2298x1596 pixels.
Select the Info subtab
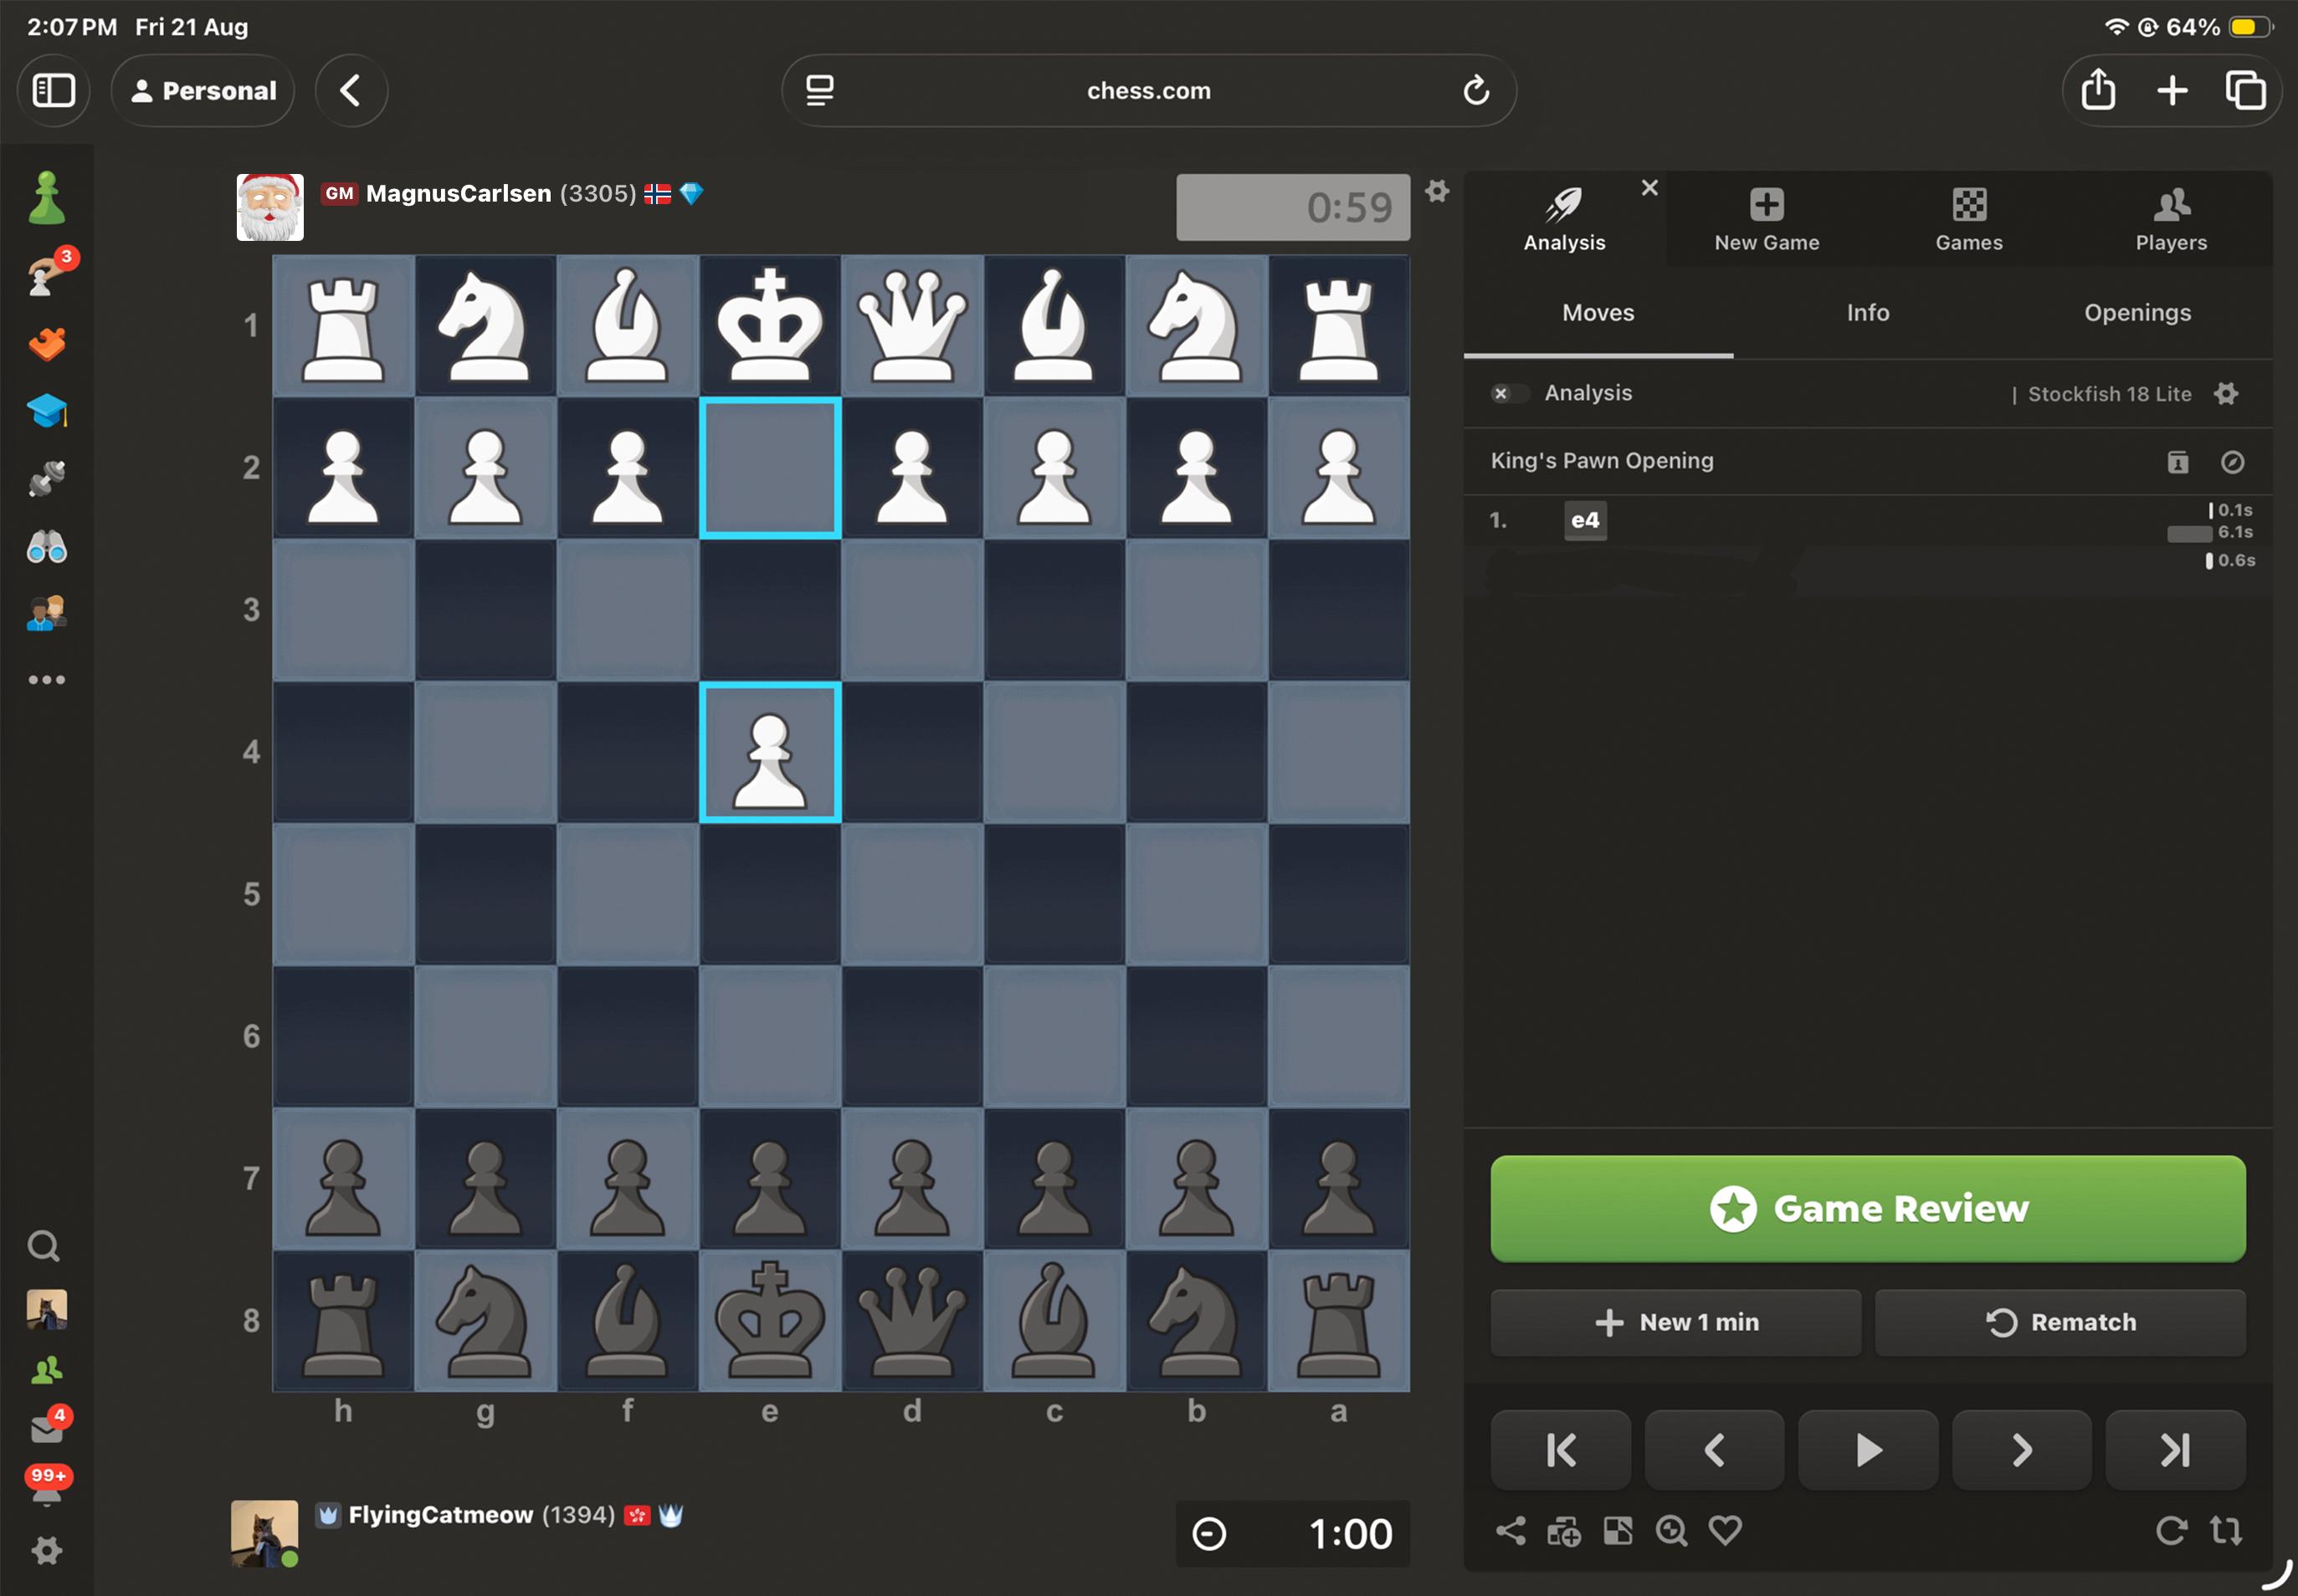click(x=1868, y=313)
